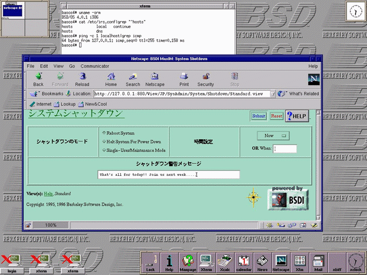Click the xbiff panel item
Screen dimensions: 367x275
point(337,262)
